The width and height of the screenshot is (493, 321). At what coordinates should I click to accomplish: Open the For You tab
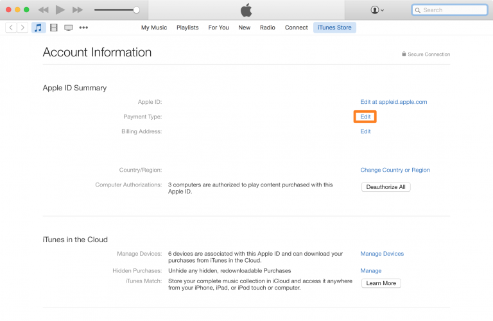click(x=218, y=28)
